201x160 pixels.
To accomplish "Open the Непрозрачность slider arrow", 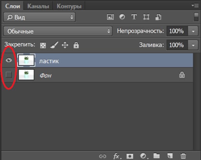I will (x=193, y=31).
